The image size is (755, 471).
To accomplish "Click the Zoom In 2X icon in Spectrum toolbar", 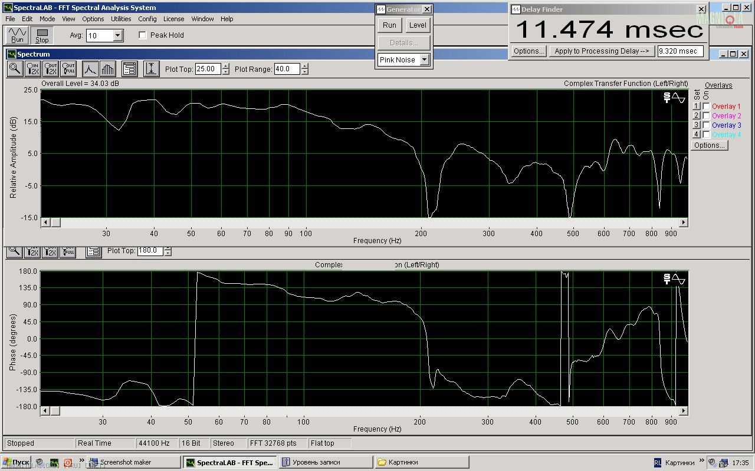I will point(32,69).
